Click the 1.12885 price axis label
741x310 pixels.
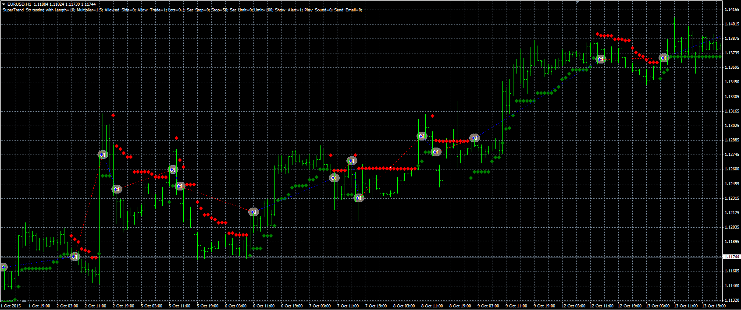(731, 140)
